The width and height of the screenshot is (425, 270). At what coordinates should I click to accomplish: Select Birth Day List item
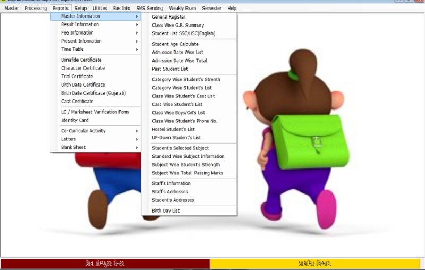click(x=166, y=210)
